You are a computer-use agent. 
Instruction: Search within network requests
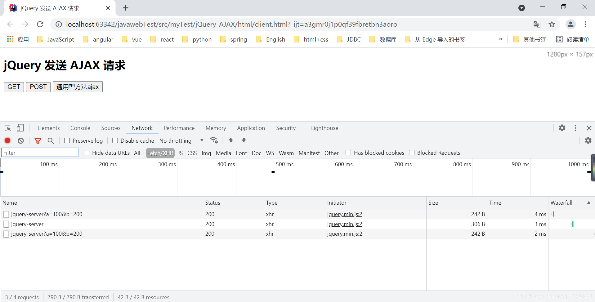tap(51, 140)
